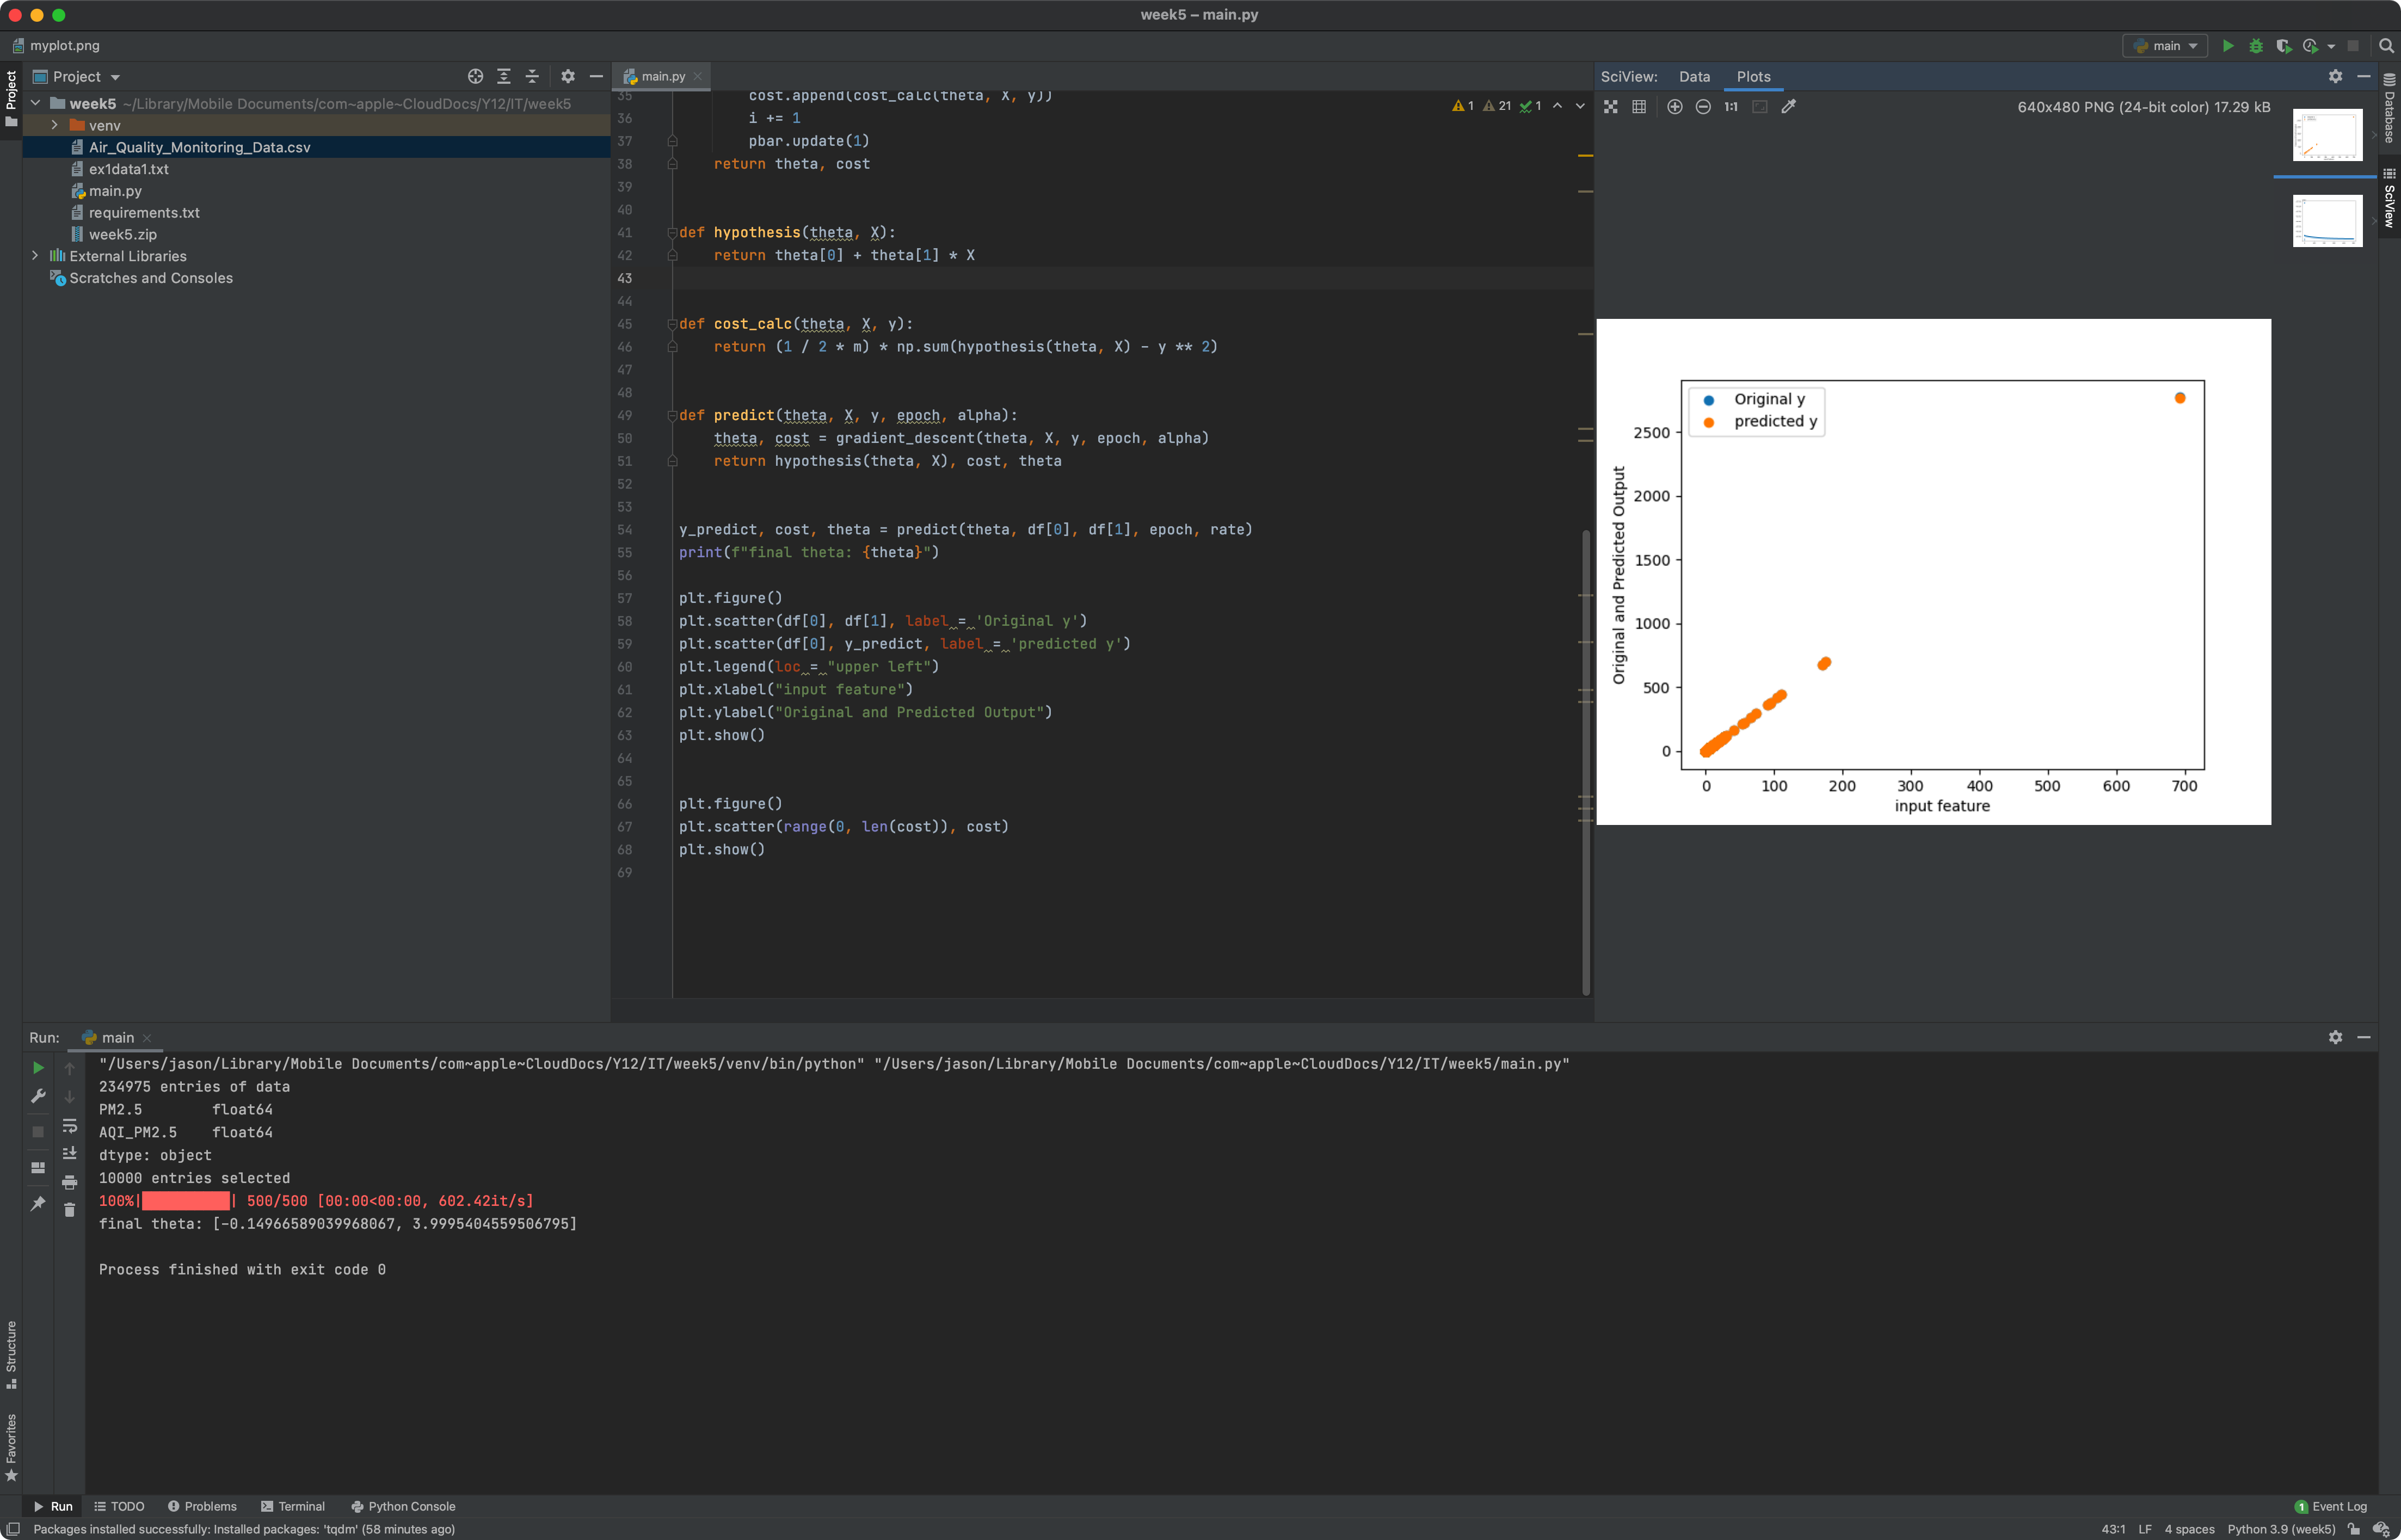The height and width of the screenshot is (1540, 2401).
Task: Activate the color picker eyedropper
Action: (1789, 107)
